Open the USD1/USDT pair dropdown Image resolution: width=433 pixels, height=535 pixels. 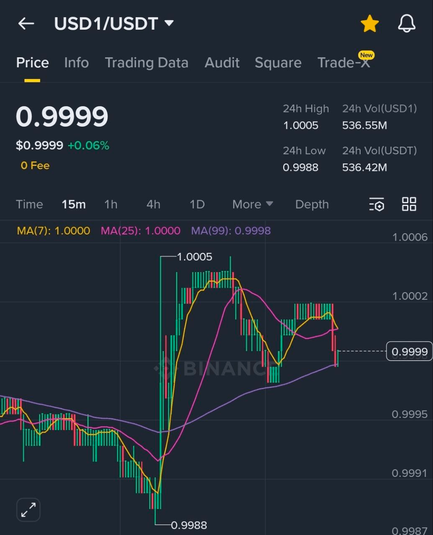tap(113, 23)
